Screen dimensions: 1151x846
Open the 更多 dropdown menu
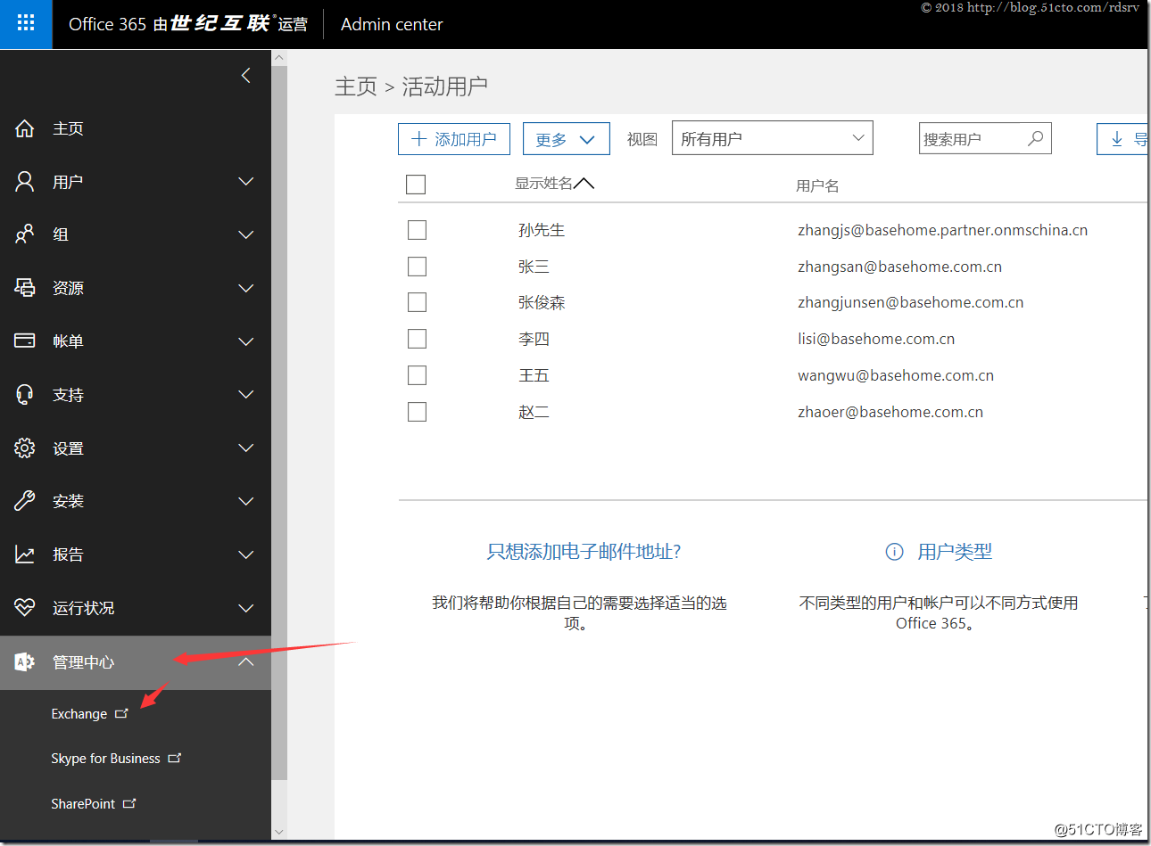(566, 139)
